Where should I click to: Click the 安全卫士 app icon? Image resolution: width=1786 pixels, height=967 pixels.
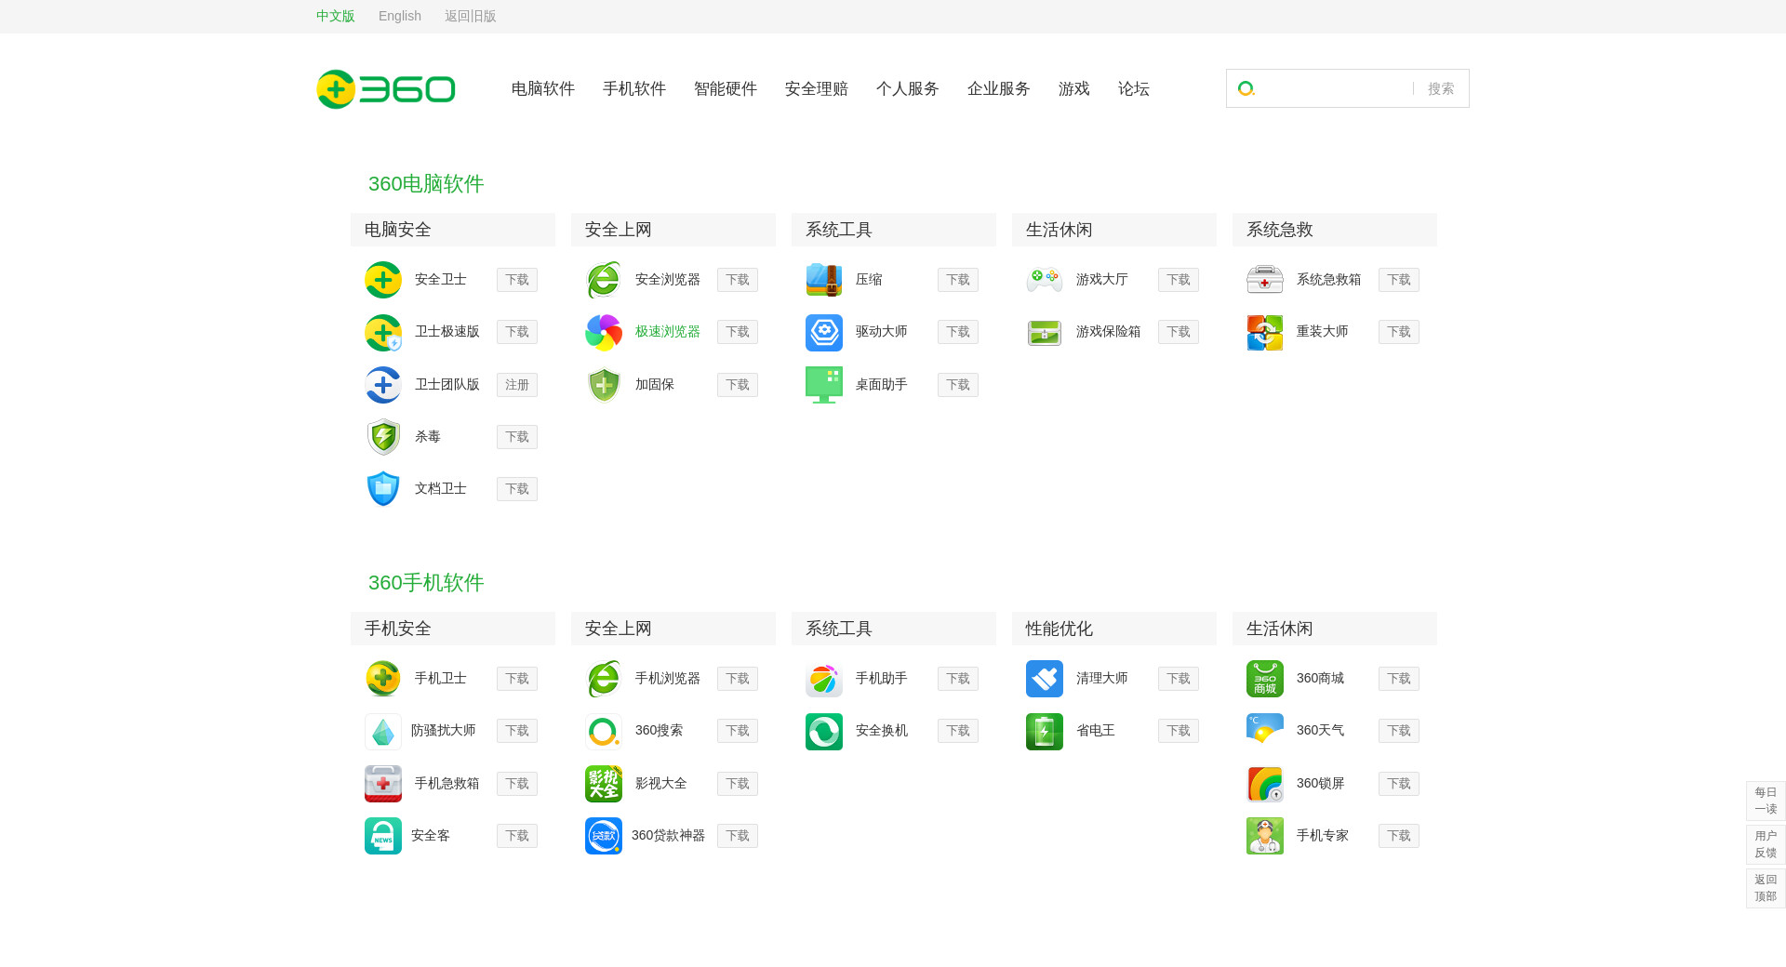pyautogui.click(x=383, y=280)
